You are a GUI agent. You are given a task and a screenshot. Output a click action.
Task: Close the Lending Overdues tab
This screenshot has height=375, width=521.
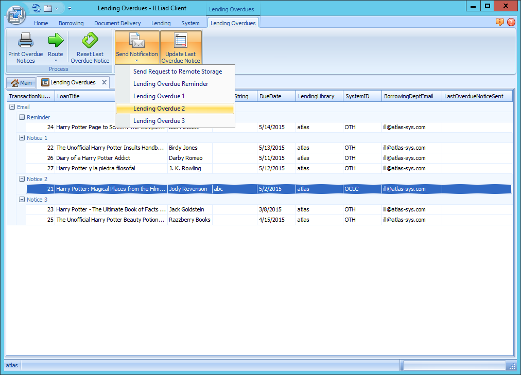click(104, 82)
